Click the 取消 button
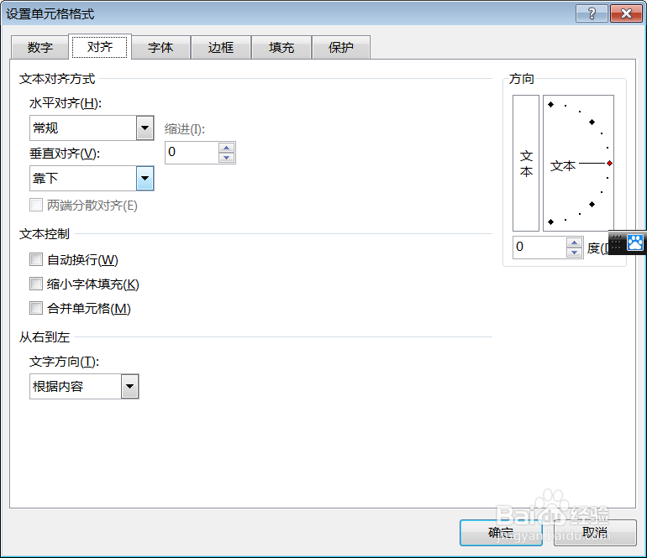The image size is (647, 558). click(x=595, y=533)
